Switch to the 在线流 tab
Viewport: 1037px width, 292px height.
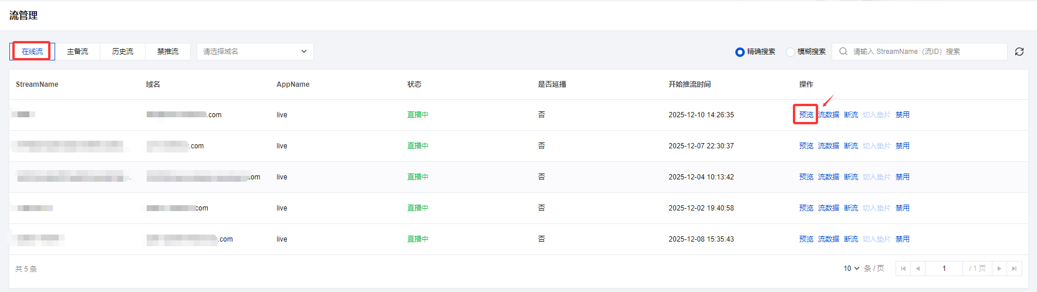coord(32,52)
